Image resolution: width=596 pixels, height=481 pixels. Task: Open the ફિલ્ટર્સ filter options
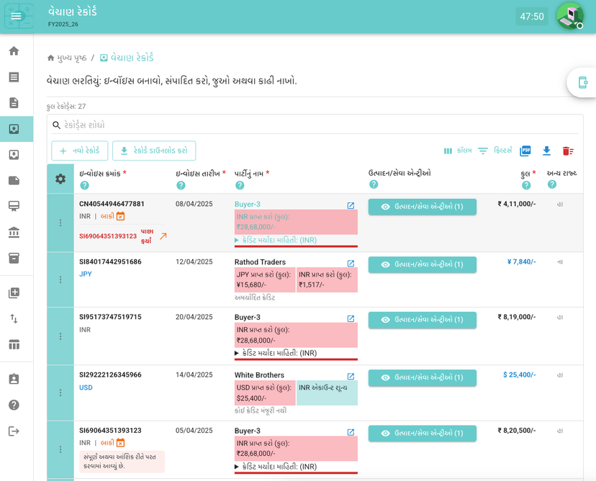click(x=495, y=150)
